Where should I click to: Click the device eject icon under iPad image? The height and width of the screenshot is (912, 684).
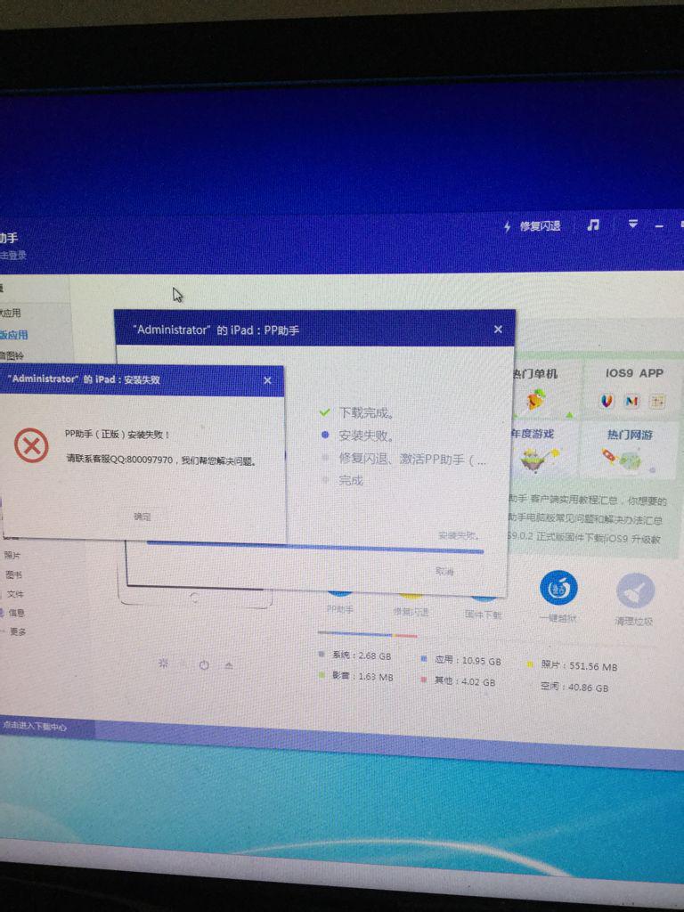point(229,665)
